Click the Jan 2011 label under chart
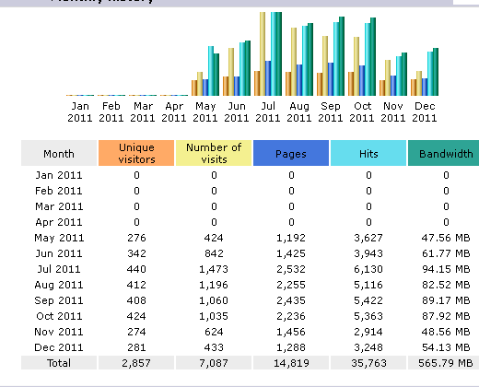The image size is (479, 387). [80, 111]
